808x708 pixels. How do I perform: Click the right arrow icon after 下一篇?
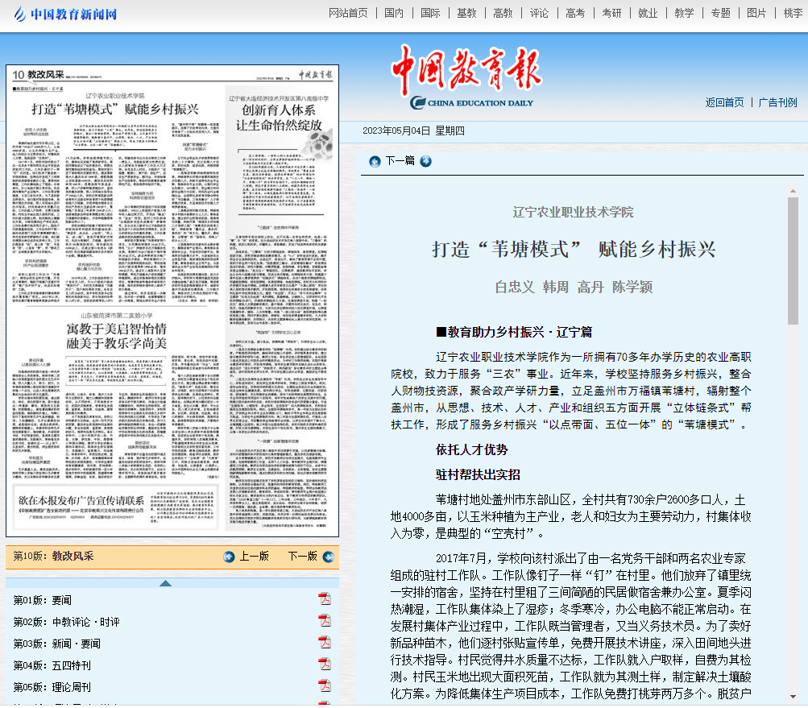tap(425, 161)
